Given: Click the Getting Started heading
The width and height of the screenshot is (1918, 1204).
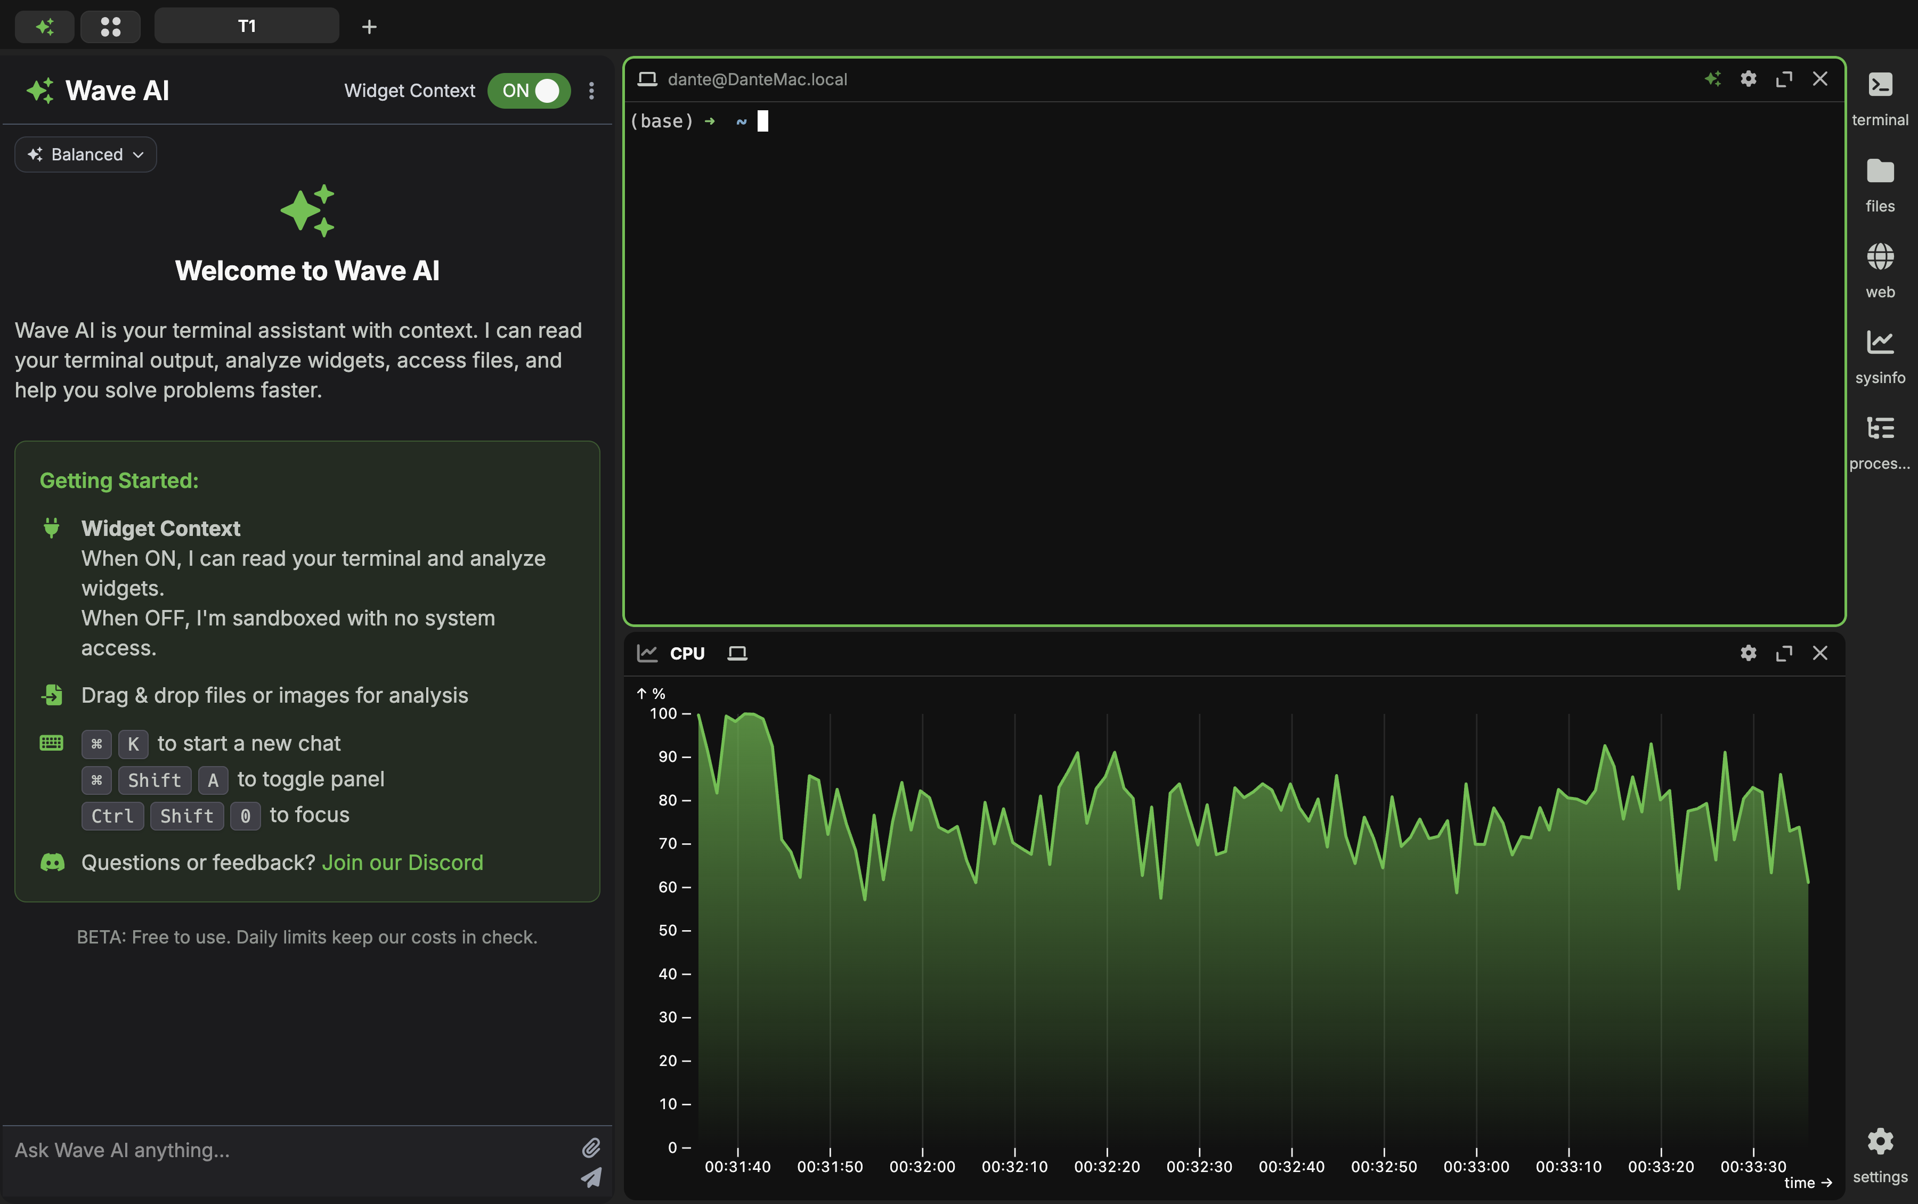Looking at the screenshot, I should tap(119, 480).
